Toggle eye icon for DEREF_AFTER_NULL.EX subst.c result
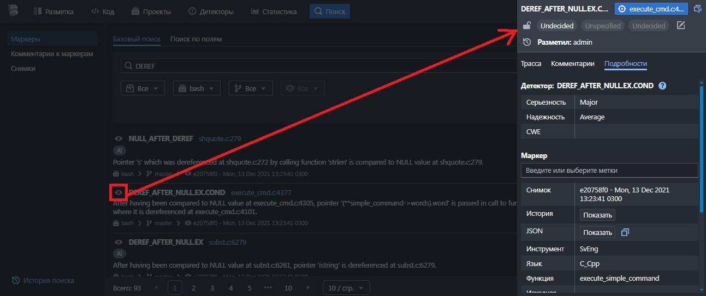Screen dimensions: 706x296 (x=118, y=242)
